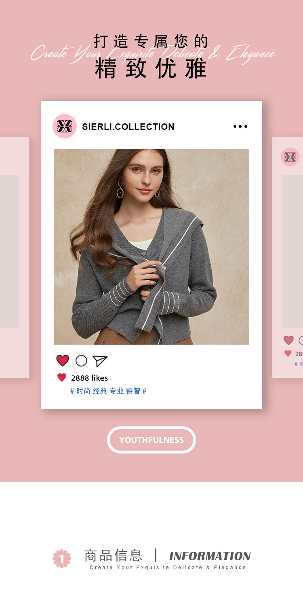Click the YOUTHFULNESS pill button

pos(151,440)
